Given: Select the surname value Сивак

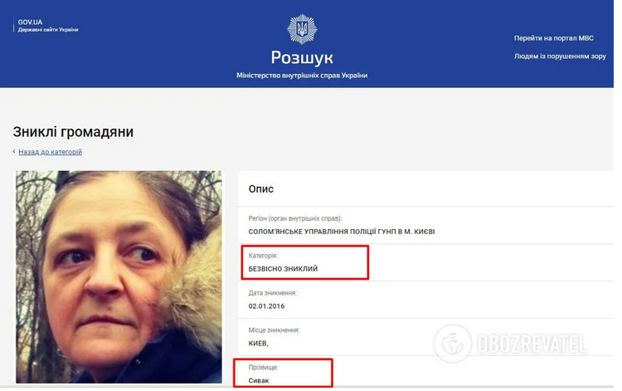Looking at the screenshot, I should pos(259,380).
